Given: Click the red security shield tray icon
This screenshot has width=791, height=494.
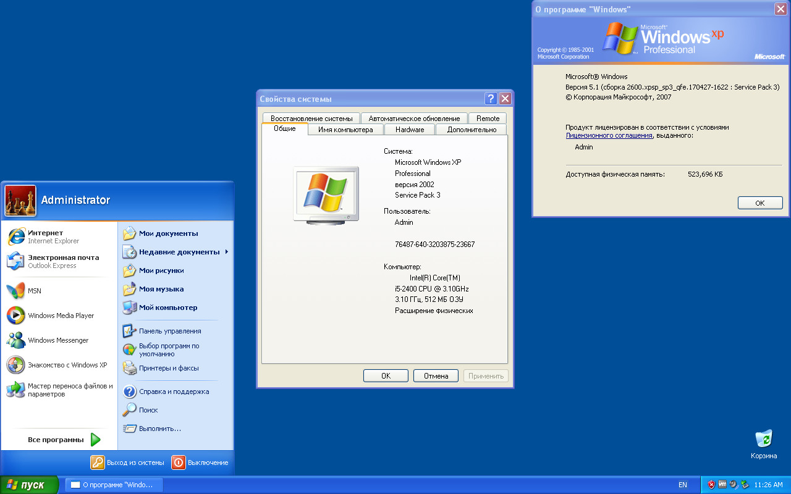Looking at the screenshot, I should (711, 485).
